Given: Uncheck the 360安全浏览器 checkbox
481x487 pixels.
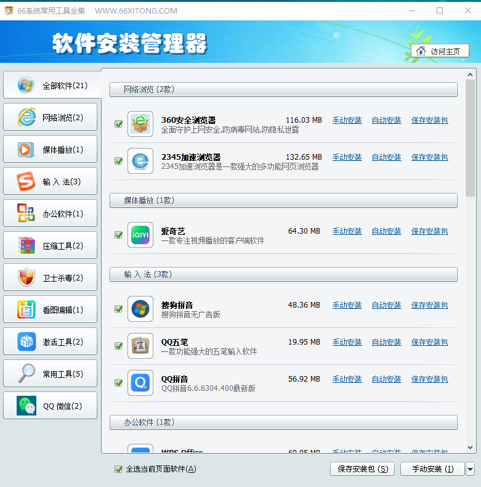Looking at the screenshot, I should [x=118, y=124].
